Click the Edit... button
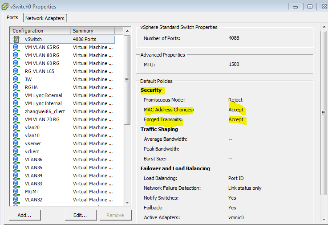Viewport: 328px width, 225px height. pos(80,215)
